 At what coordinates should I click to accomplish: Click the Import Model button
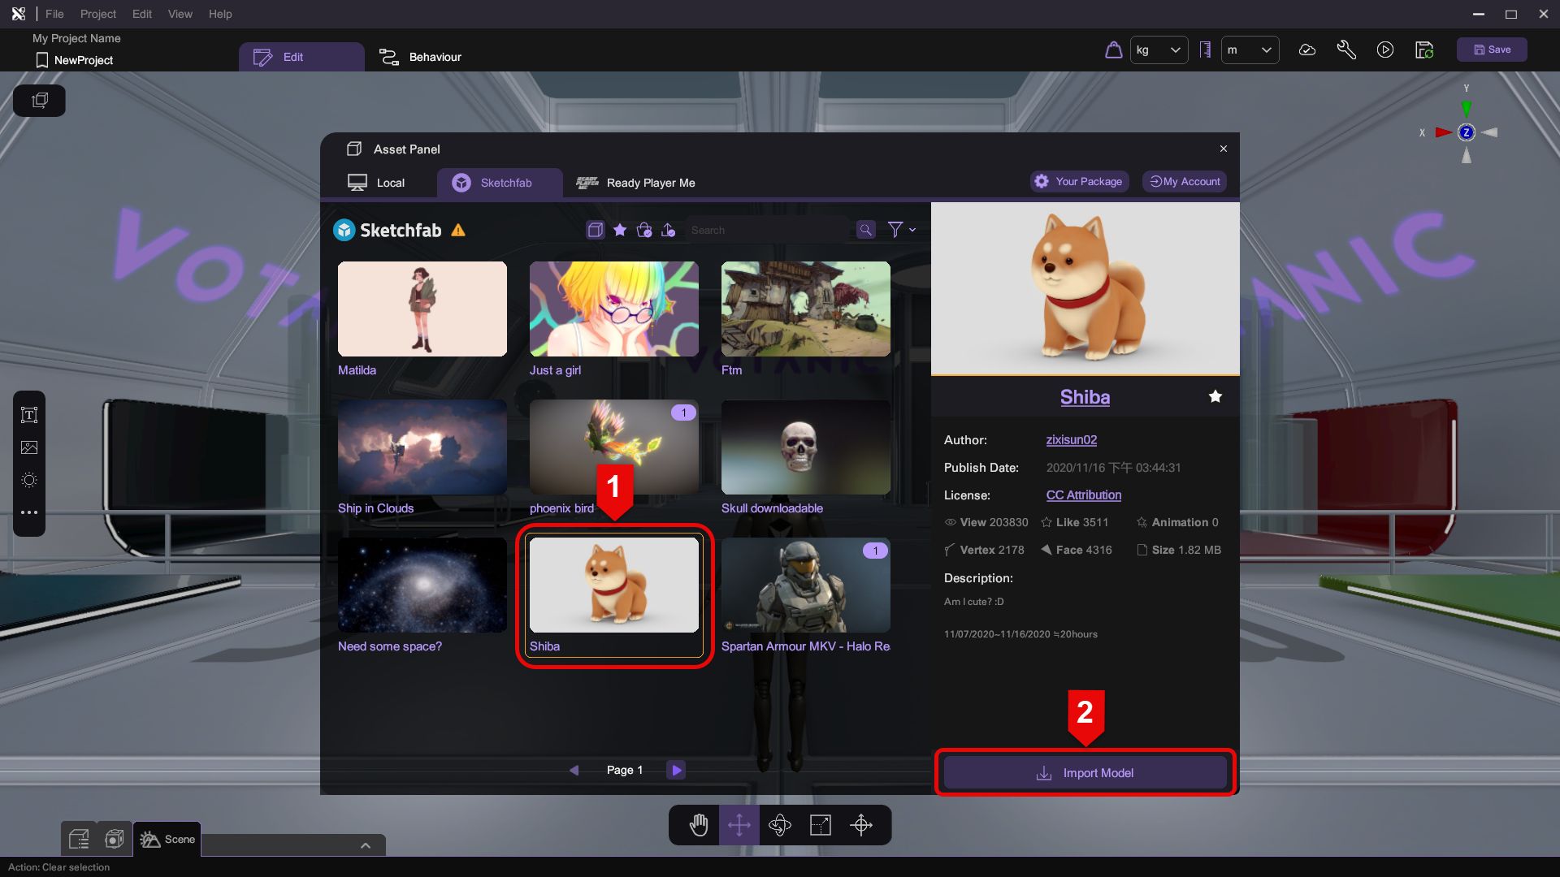(1085, 773)
